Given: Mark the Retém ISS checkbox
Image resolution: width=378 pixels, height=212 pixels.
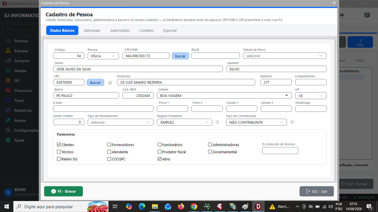Looking at the screenshot, I should click(x=59, y=159).
